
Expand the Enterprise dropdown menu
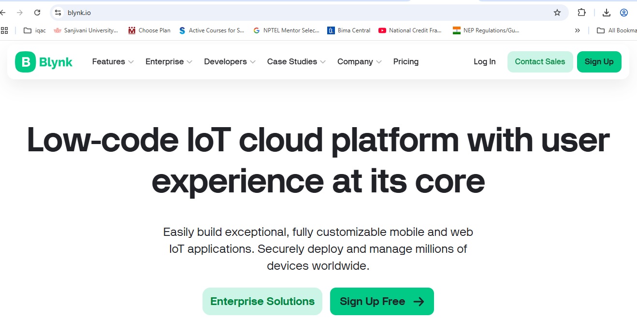click(x=169, y=62)
